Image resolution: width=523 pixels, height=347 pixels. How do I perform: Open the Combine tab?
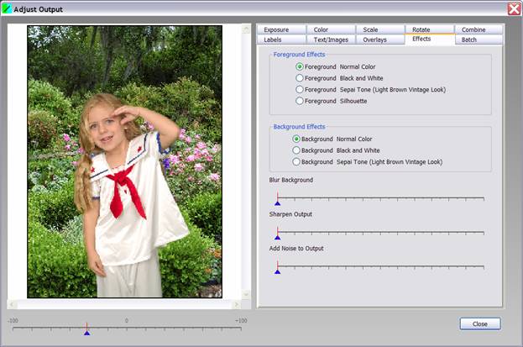(479, 29)
